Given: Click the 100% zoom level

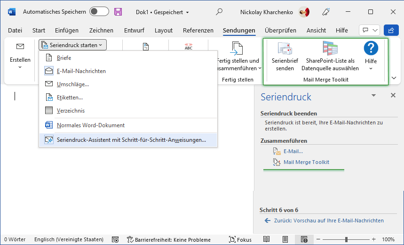Looking at the screenshot, I should [388, 239].
